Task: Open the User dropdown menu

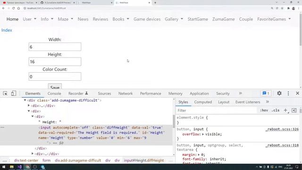Action: pyautogui.click(x=29, y=19)
